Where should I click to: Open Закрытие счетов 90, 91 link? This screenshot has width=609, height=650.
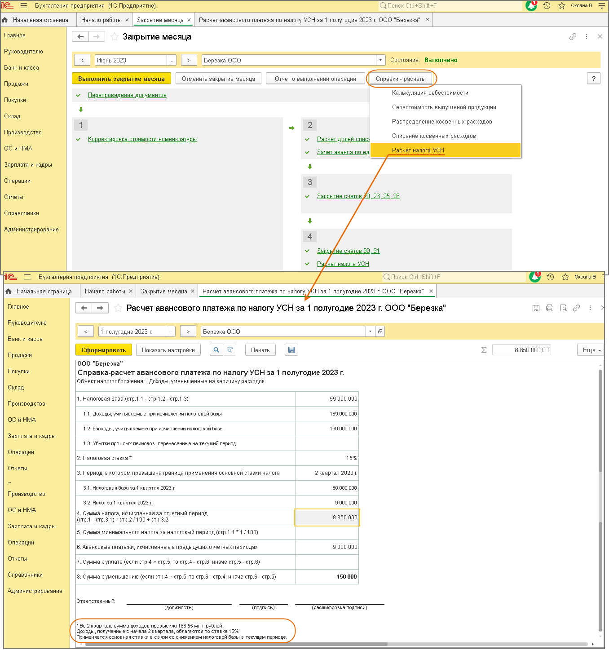pos(348,251)
